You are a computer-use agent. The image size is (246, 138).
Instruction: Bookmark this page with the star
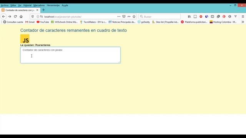tap(134, 16)
